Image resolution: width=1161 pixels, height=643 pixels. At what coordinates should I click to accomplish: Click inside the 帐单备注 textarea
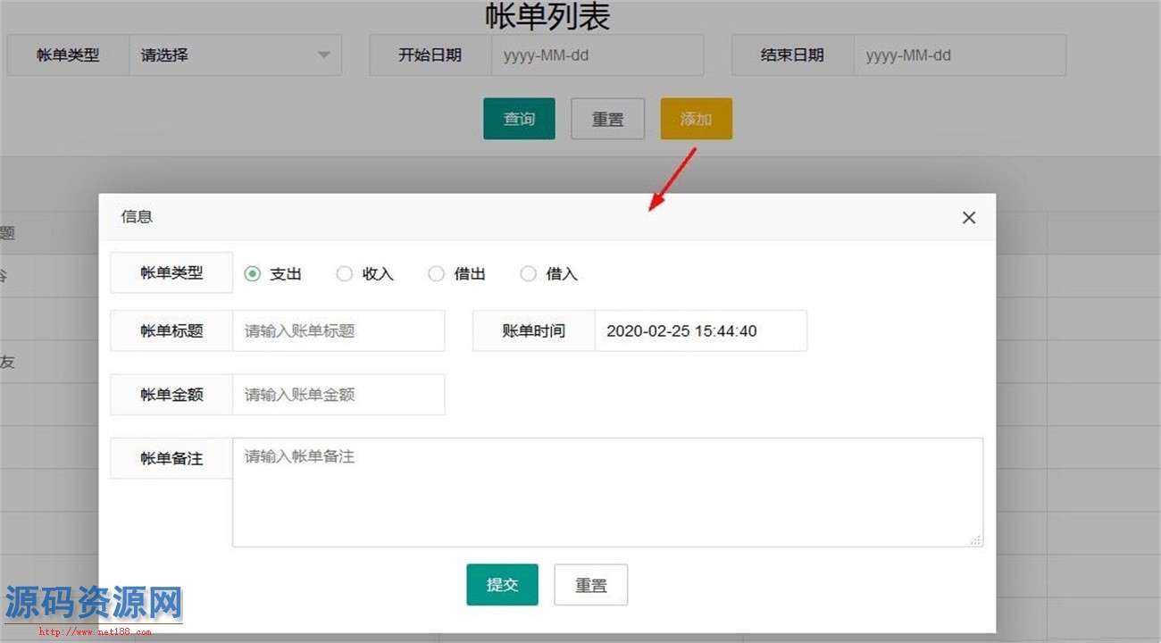point(607,492)
